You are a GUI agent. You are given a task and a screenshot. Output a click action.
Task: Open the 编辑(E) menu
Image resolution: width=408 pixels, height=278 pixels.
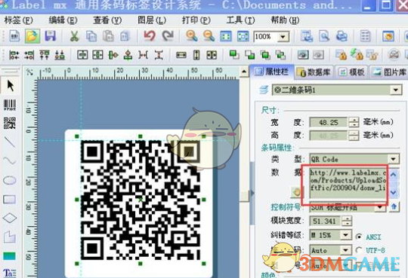(x=63, y=20)
